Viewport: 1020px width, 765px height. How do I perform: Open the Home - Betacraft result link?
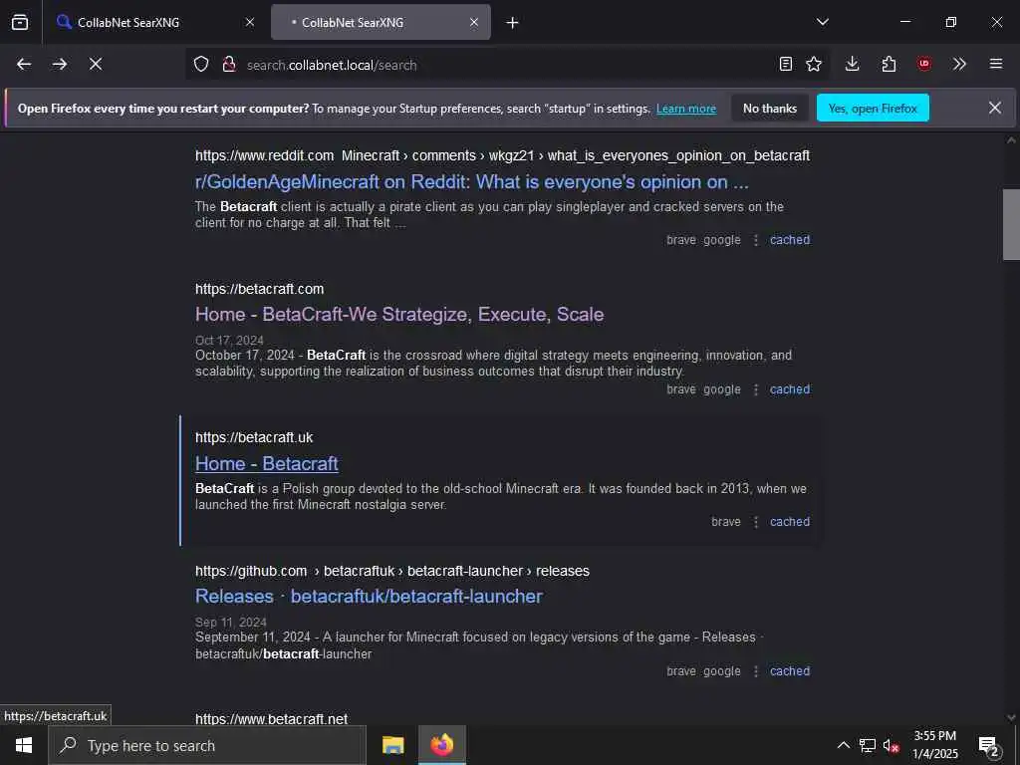pos(267,464)
